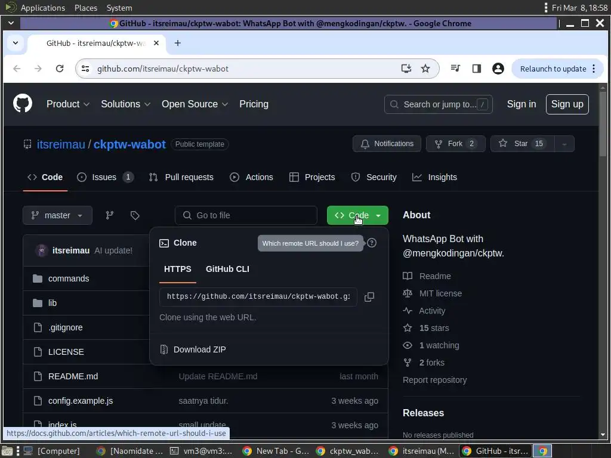Viewport: 611px width, 458px height.
Task: Select the Issues tab
Action: pyautogui.click(x=105, y=177)
